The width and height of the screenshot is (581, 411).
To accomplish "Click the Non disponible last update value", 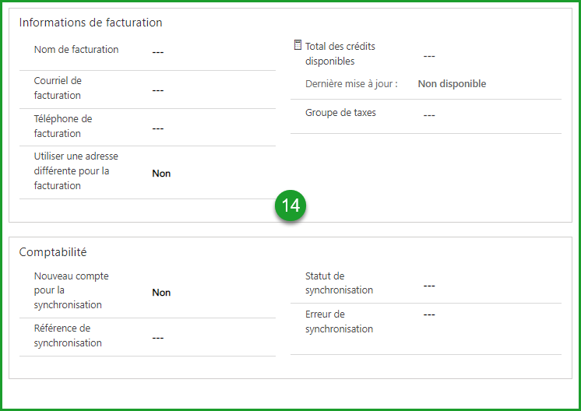I will [x=452, y=84].
